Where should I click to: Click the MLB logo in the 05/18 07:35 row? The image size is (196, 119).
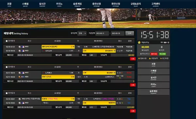(23, 47)
